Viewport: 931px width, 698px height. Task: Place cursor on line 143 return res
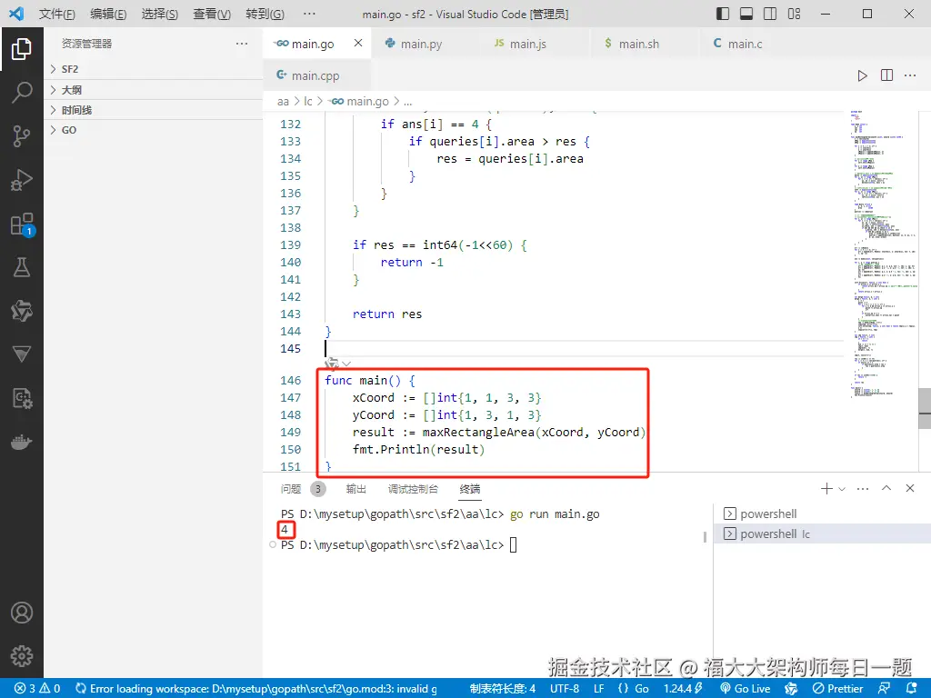[x=387, y=314]
